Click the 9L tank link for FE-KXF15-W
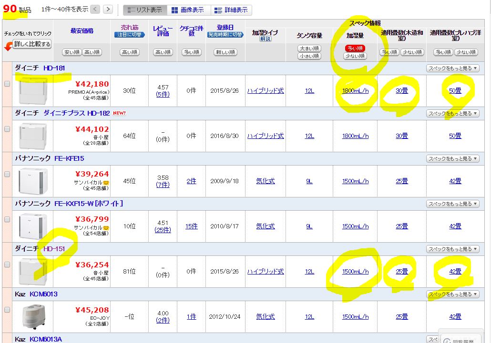This screenshot has width=491, height=343. pos(309,226)
